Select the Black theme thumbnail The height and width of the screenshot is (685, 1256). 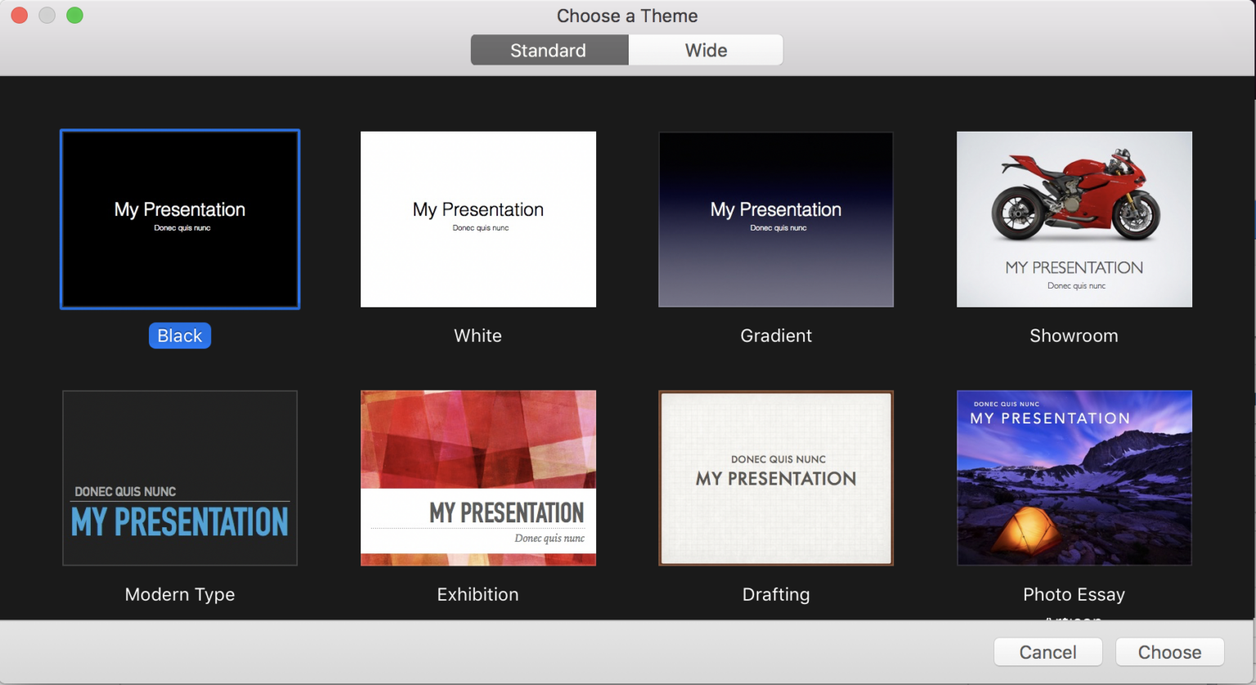(179, 219)
